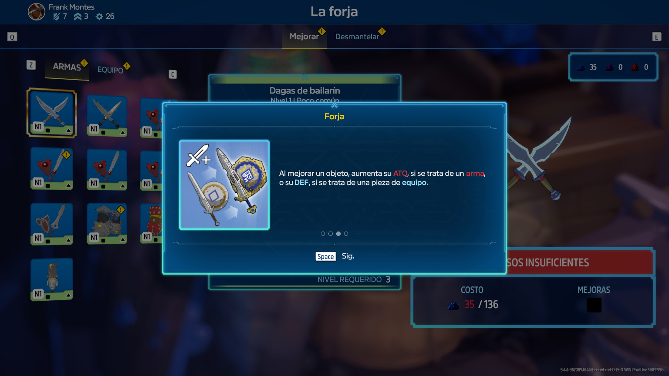Select the crossed knives weapon tile
Image resolution: width=669 pixels, height=376 pixels.
click(107, 116)
